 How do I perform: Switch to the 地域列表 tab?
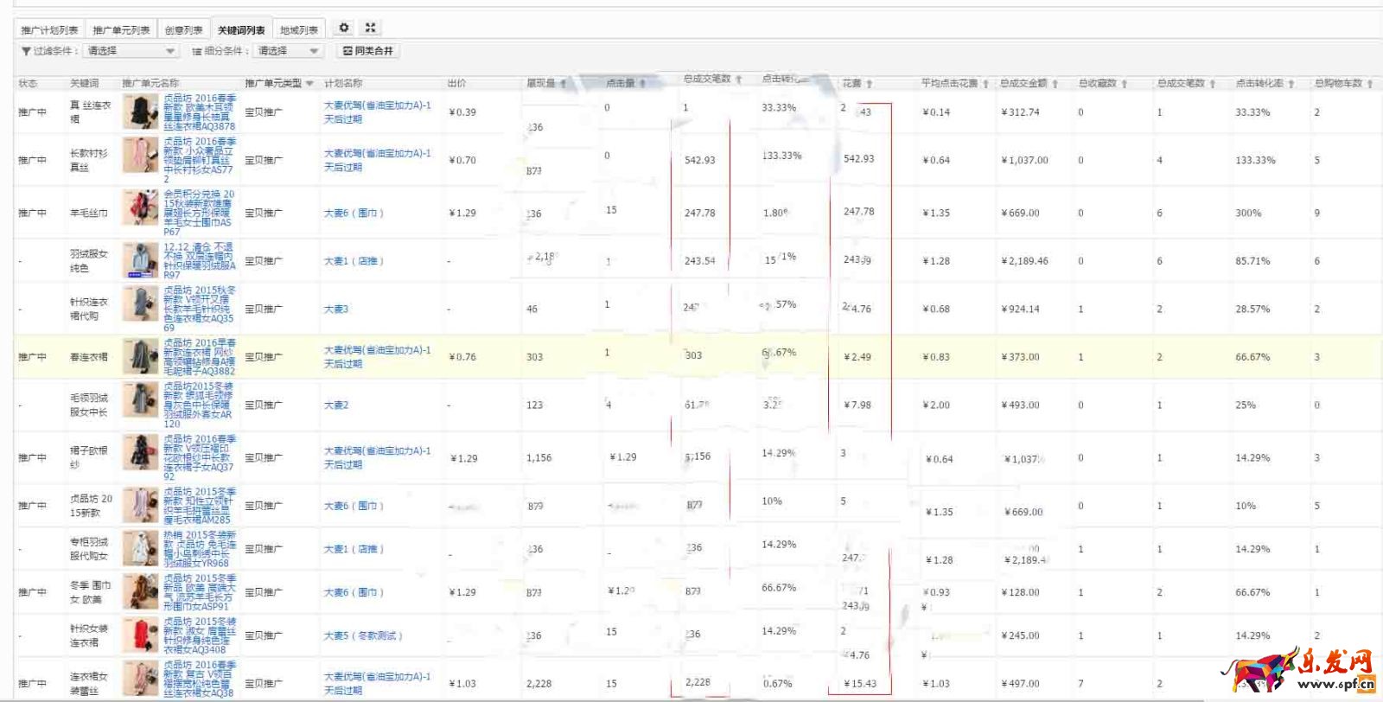(299, 30)
